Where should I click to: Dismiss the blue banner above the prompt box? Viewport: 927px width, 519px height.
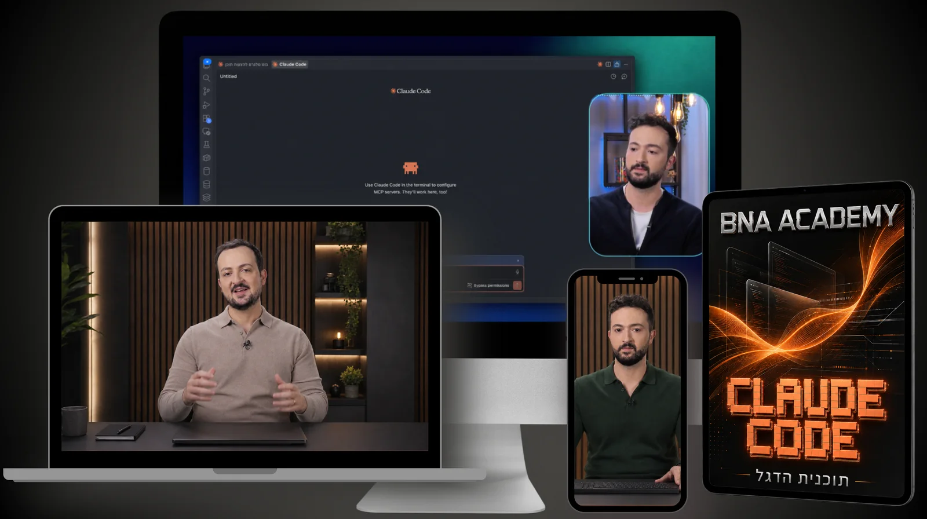518,261
